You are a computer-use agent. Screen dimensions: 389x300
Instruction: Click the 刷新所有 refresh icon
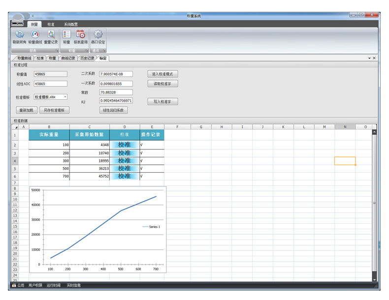[x=19, y=34]
